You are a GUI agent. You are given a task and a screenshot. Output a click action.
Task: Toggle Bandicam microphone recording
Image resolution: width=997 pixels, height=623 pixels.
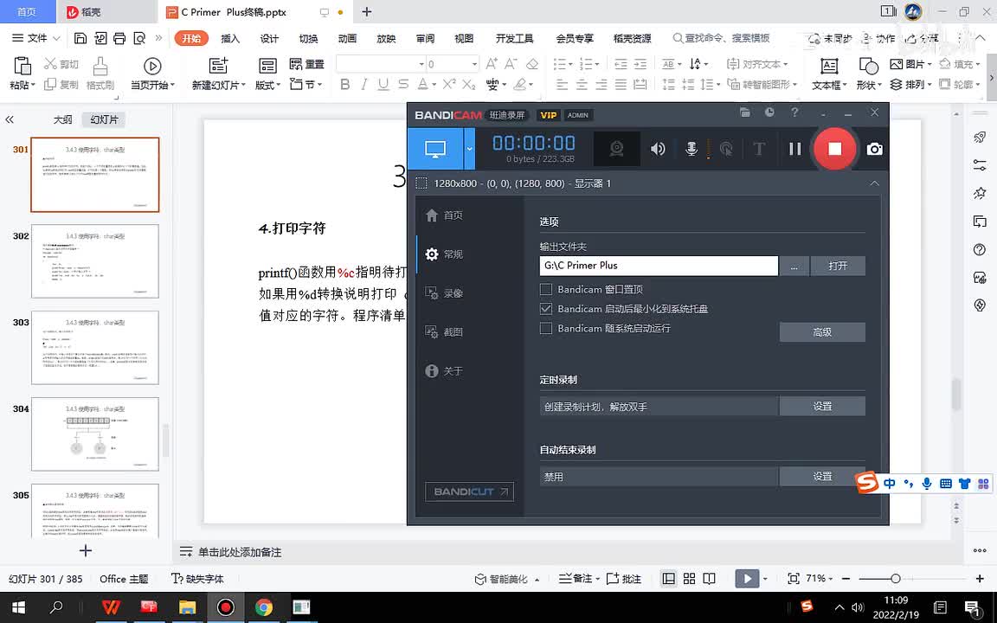(691, 149)
